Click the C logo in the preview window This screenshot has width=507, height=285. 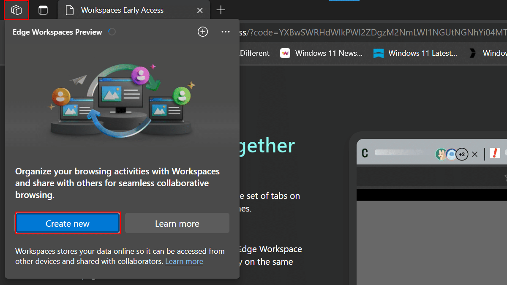pyautogui.click(x=365, y=154)
